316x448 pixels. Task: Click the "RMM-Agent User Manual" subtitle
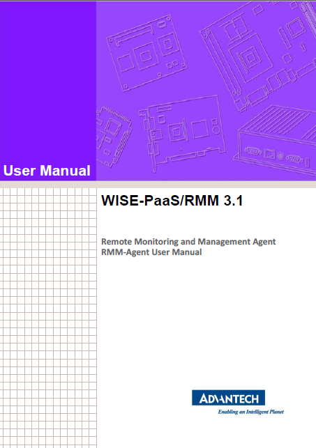[x=151, y=252]
